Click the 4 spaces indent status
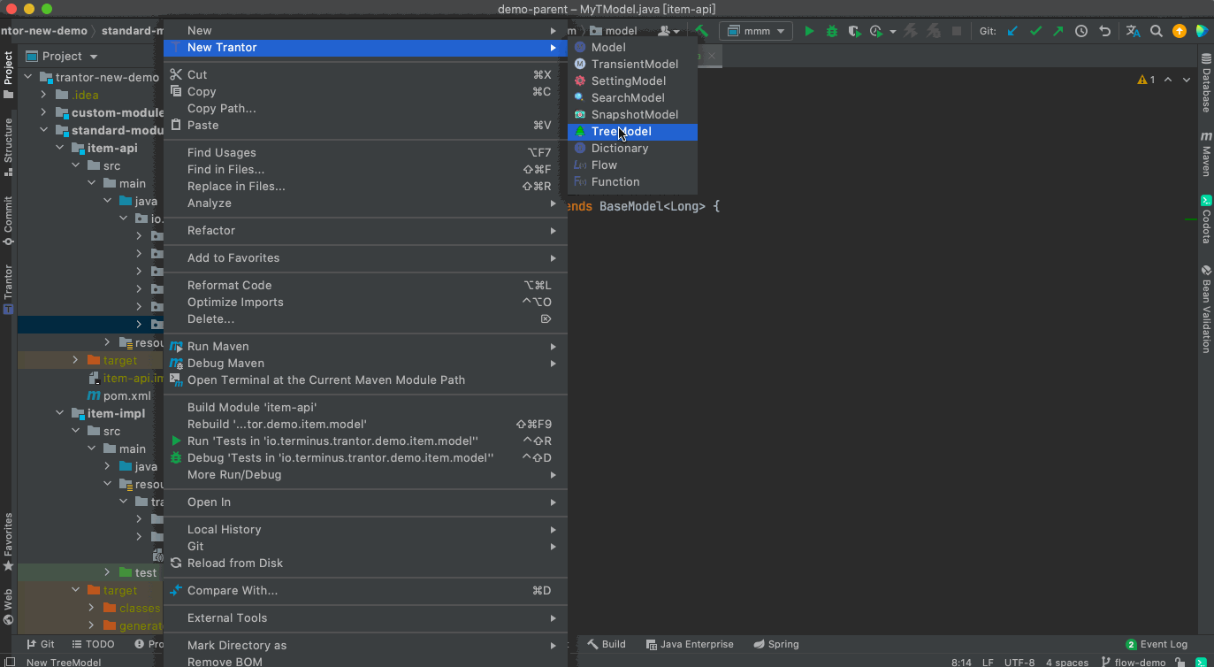 click(x=1066, y=662)
